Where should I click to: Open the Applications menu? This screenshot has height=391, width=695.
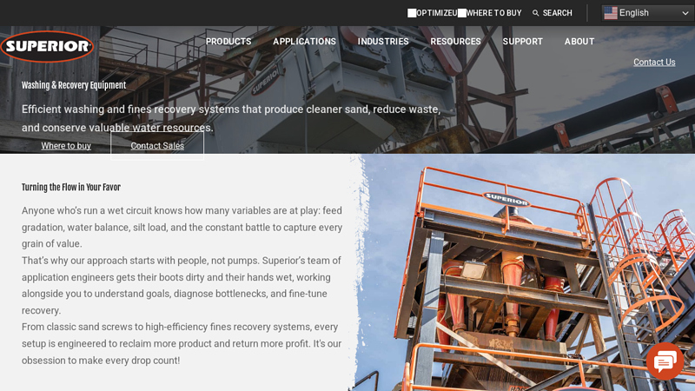(305, 41)
